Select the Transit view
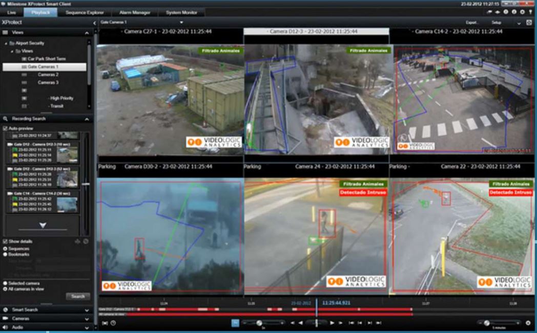537x333 pixels. point(56,106)
